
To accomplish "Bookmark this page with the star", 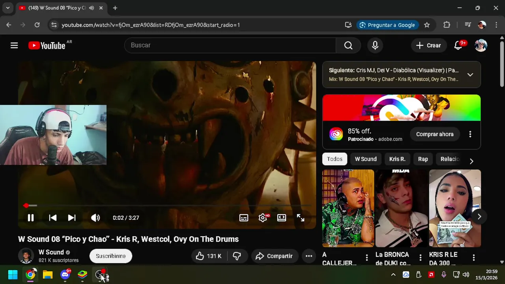I will click(x=427, y=25).
